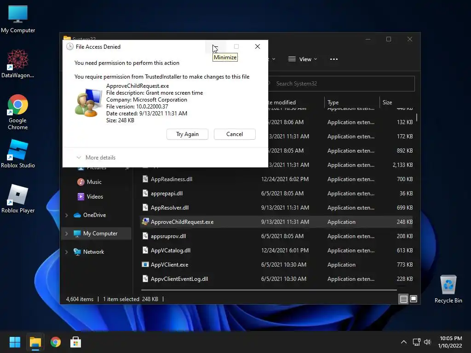Expand the OneDrive tree node
The width and height of the screenshot is (471, 353).
(x=66, y=215)
